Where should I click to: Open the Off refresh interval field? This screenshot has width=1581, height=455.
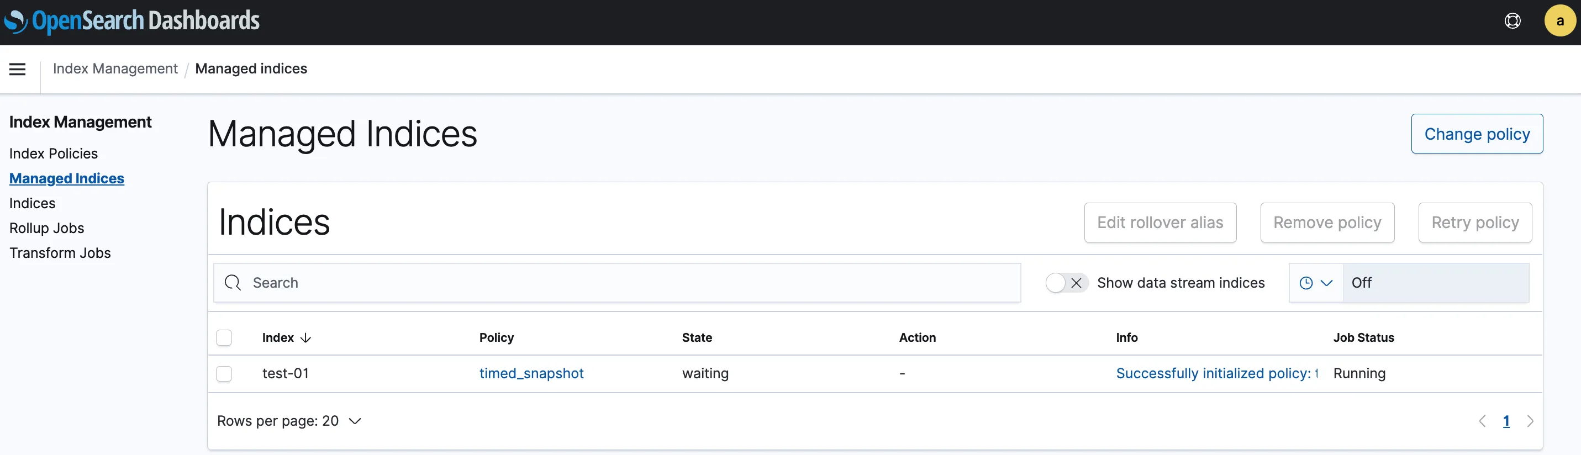tap(1436, 283)
